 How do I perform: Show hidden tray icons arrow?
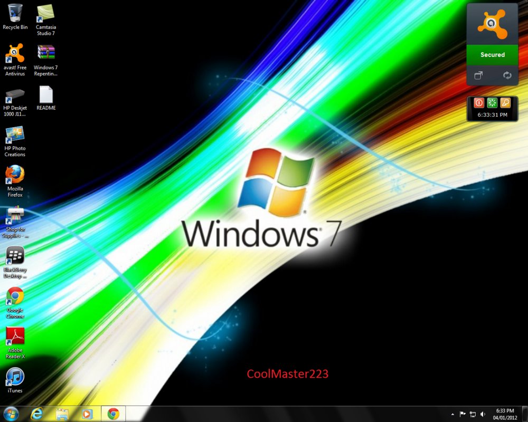[x=452, y=415]
